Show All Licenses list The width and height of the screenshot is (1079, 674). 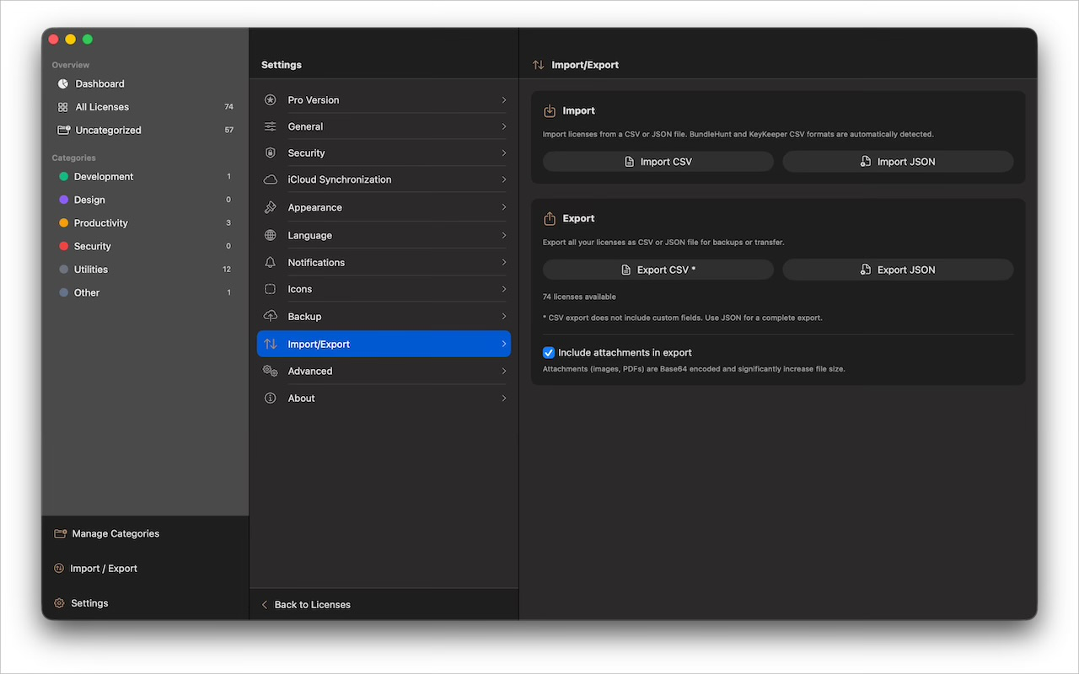click(145, 107)
